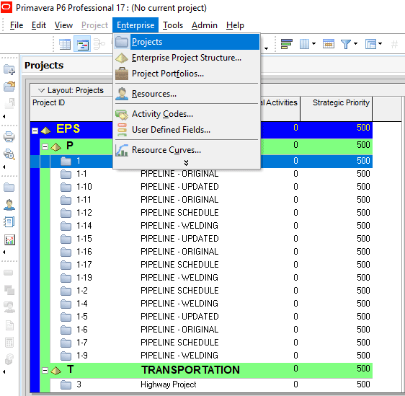Click the Strategic Priority column header
Image resolution: width=405 pixels, height=396 pixels.
point(337,109)
